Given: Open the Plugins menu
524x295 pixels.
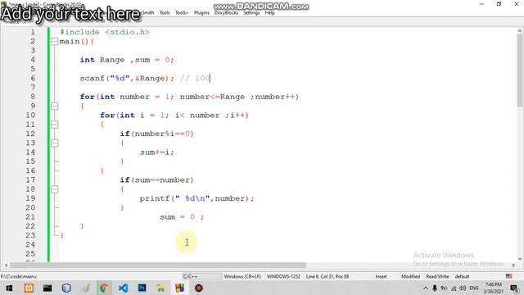Looking at the screenshot, I should 201,13.
